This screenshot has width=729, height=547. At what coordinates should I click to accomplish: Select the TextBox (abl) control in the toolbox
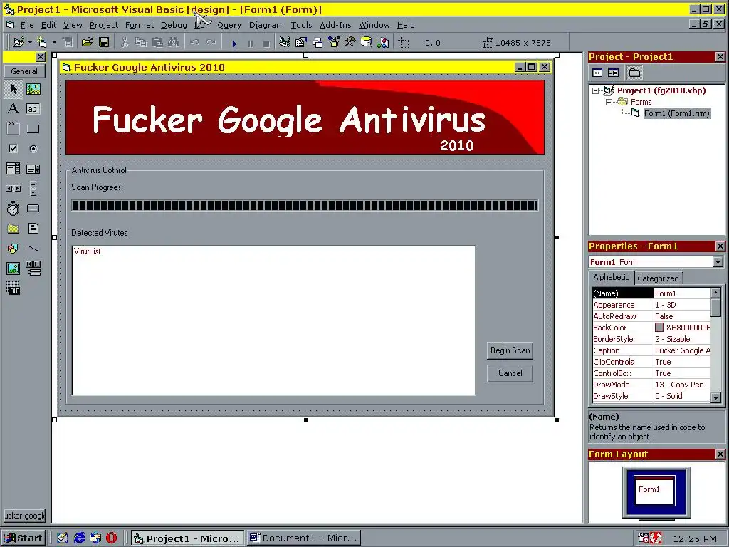coord(33,109)
